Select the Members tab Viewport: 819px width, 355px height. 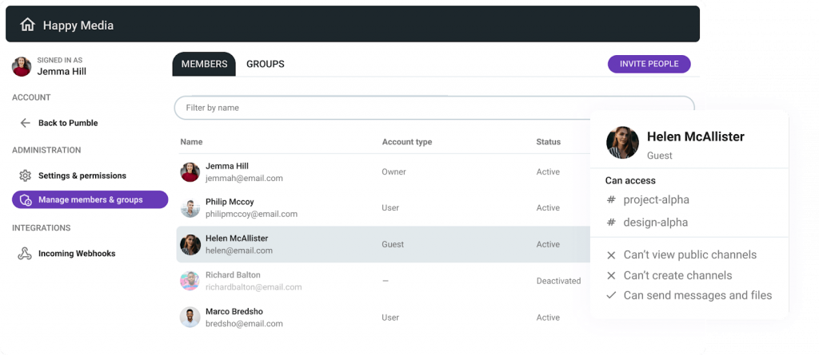tap(204, 64)
